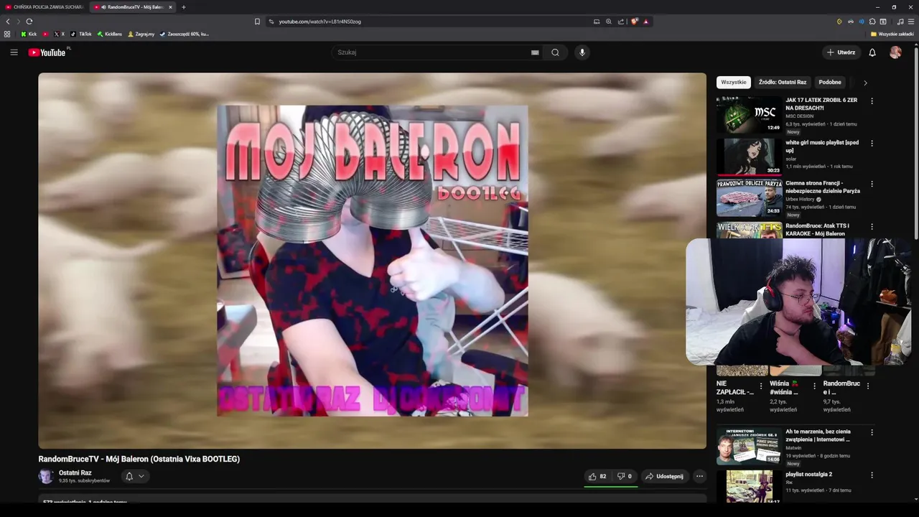Open zoom magnifier in address bar
The image size is (919, 517).
[x=609, y=22]
